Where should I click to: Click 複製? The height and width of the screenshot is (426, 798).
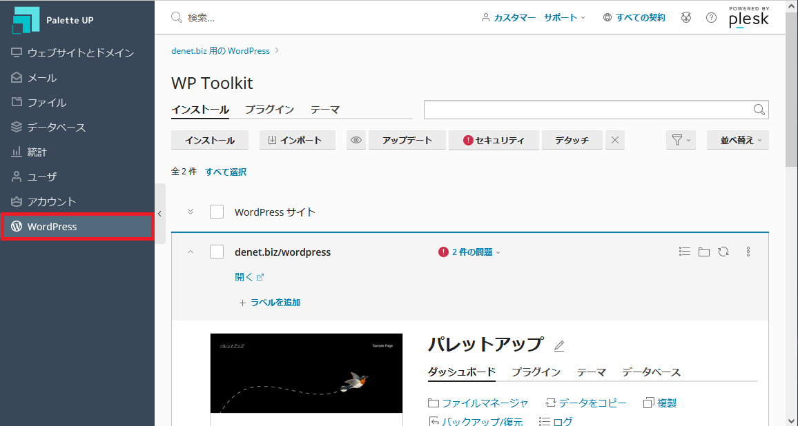660,403
